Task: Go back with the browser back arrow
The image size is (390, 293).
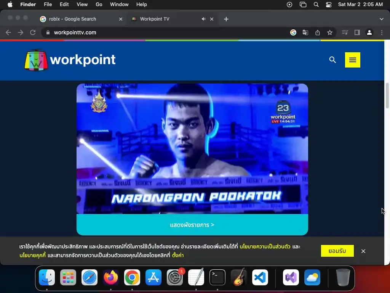Action: pos(8,32)
